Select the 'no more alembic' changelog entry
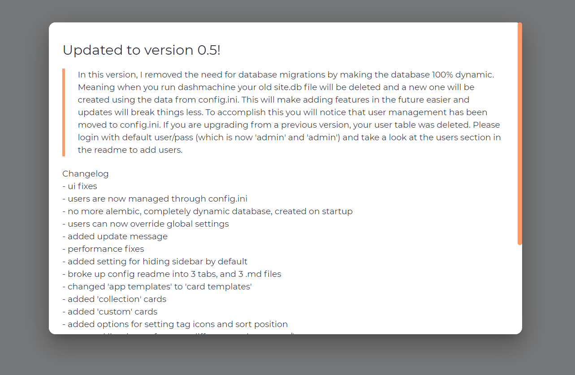Viewport: 575px width, 375px height. coord(208,211)
